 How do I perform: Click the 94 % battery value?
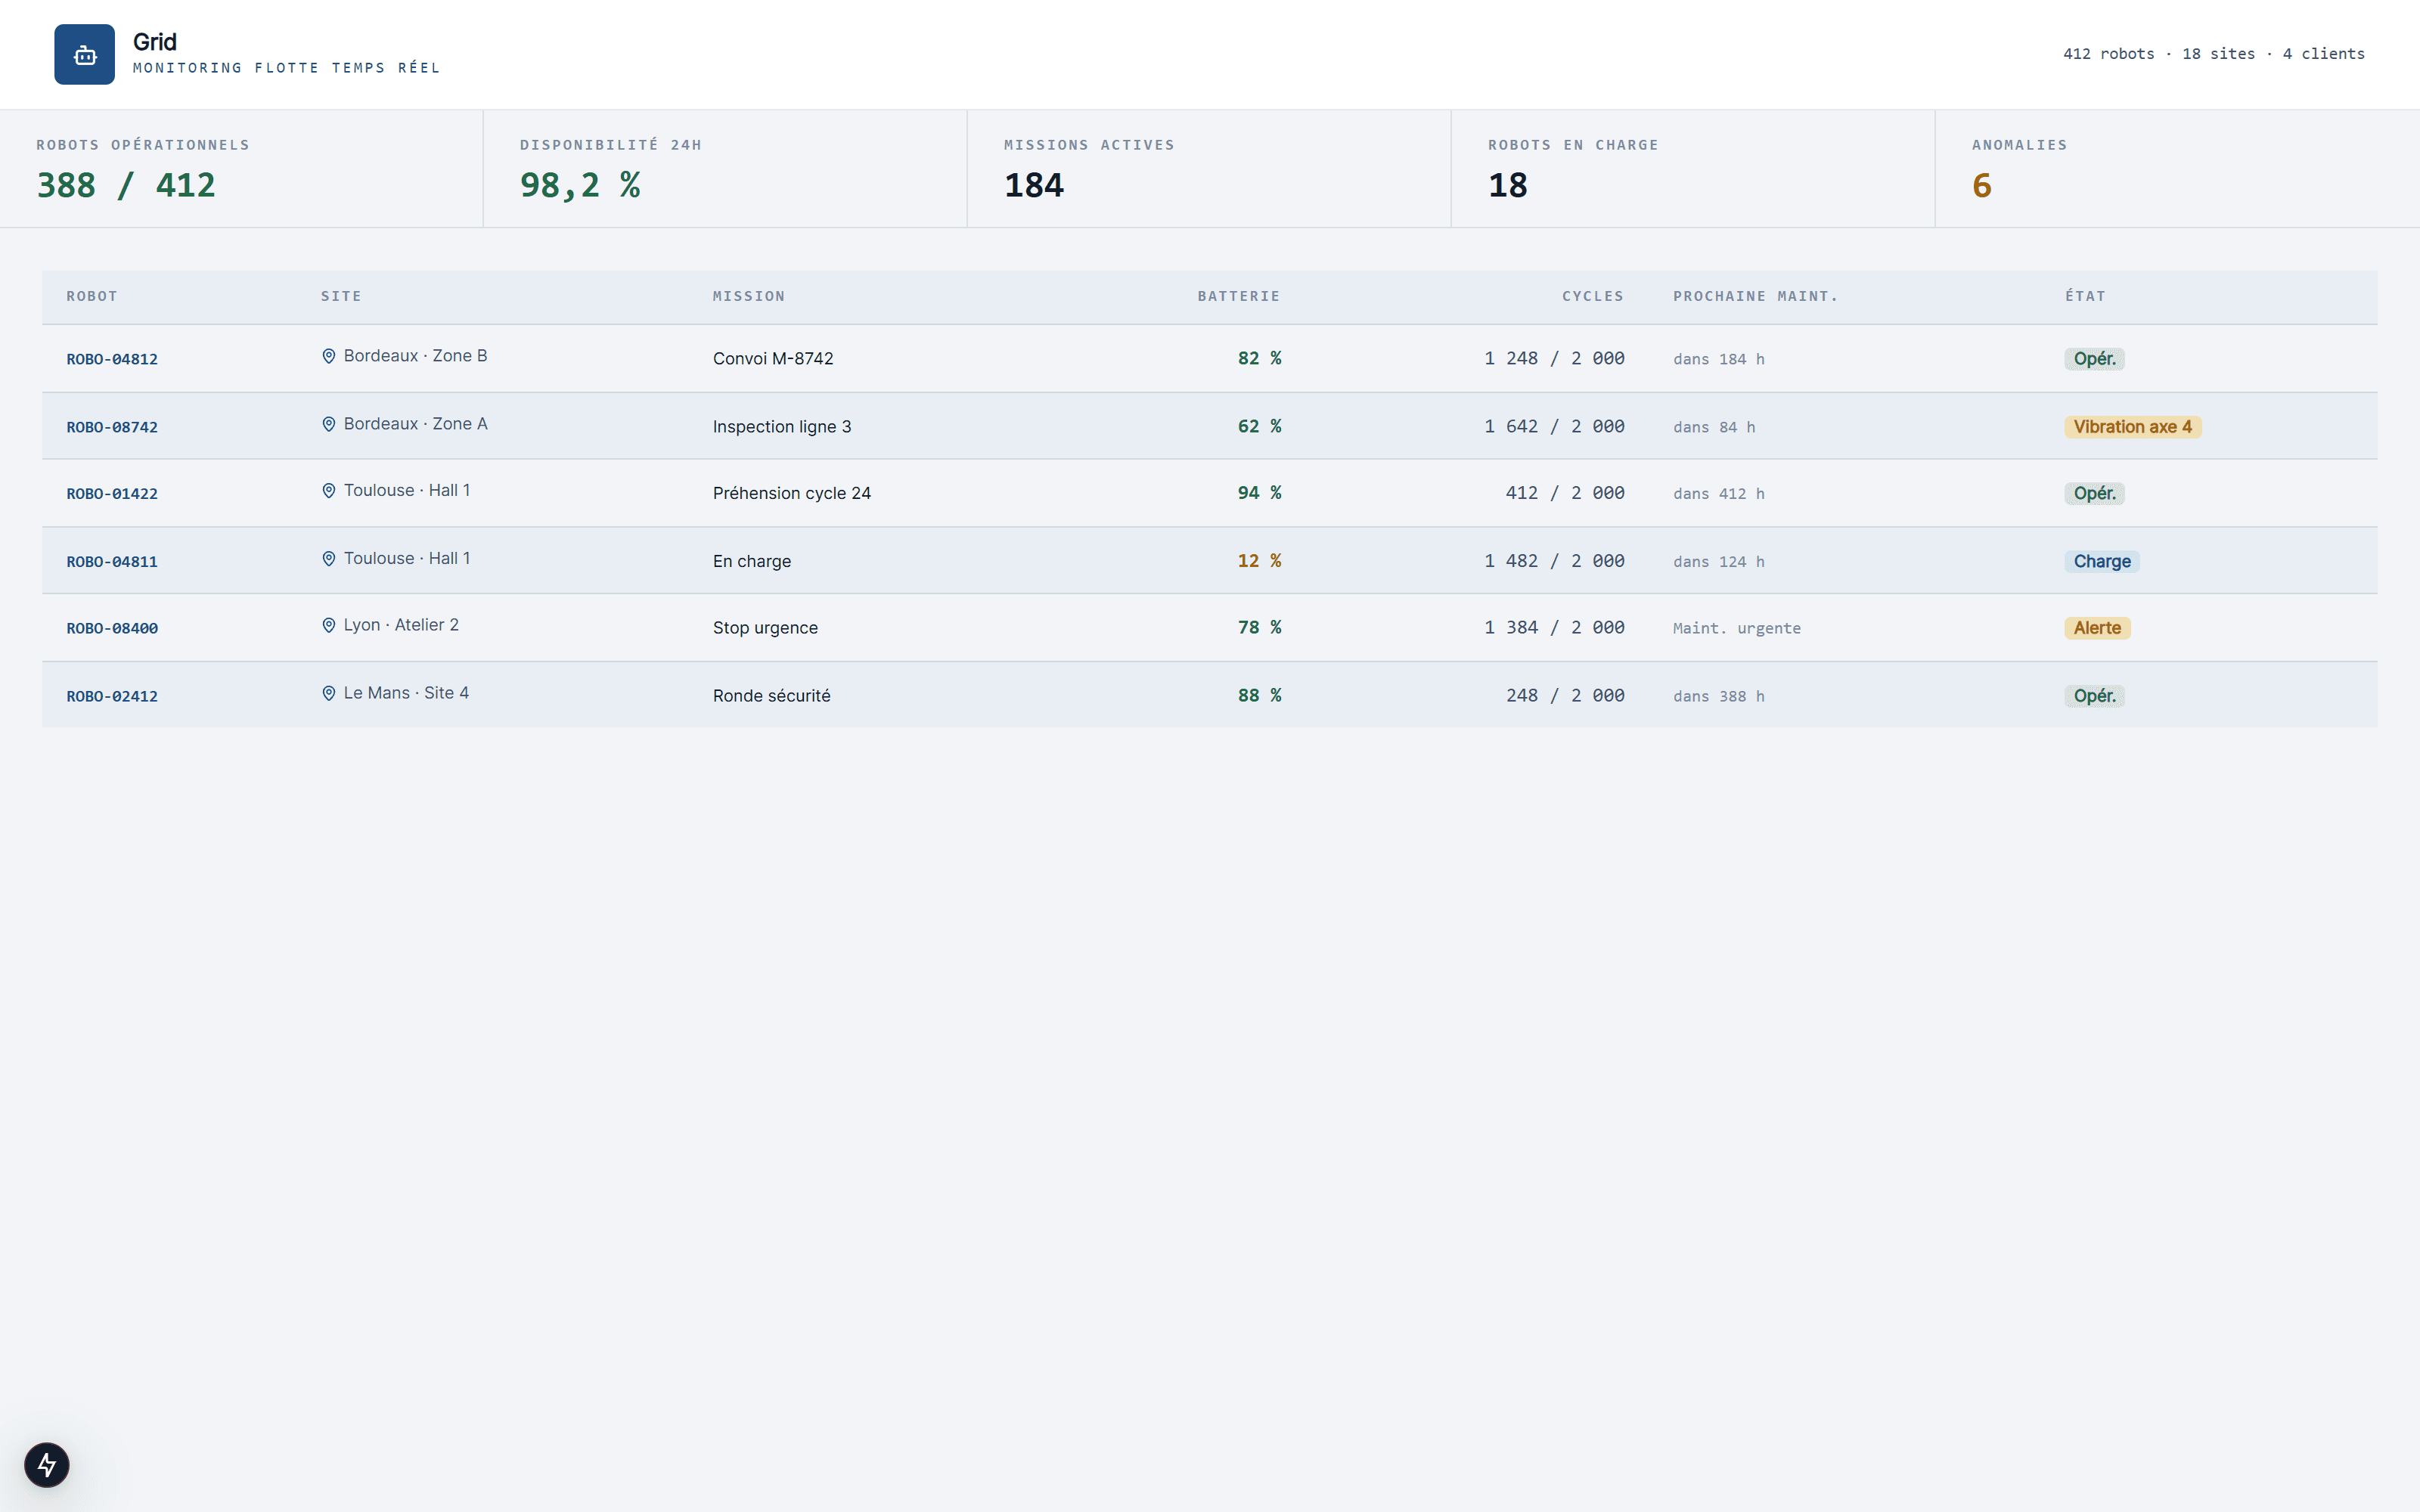pos(1259,493)
